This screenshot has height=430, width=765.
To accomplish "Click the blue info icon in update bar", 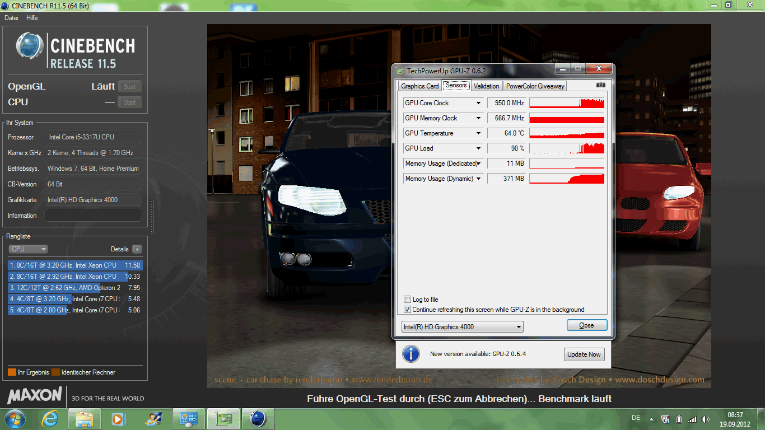I will pos(411,354).
